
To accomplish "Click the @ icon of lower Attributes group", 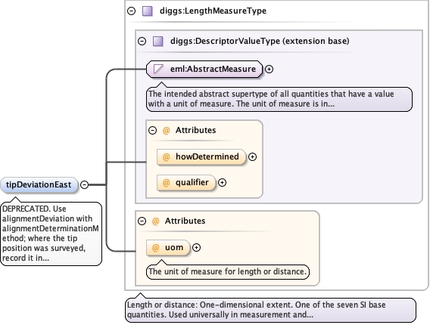I will click(155, 221).
